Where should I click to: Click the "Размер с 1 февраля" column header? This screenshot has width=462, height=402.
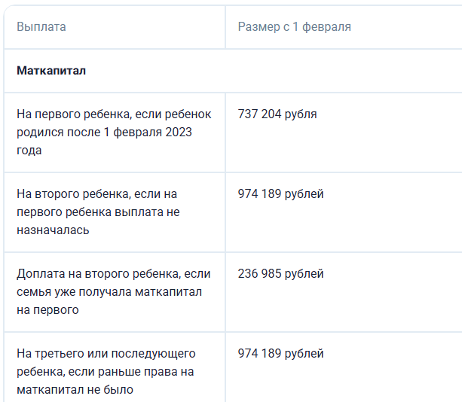click(294, 27)
